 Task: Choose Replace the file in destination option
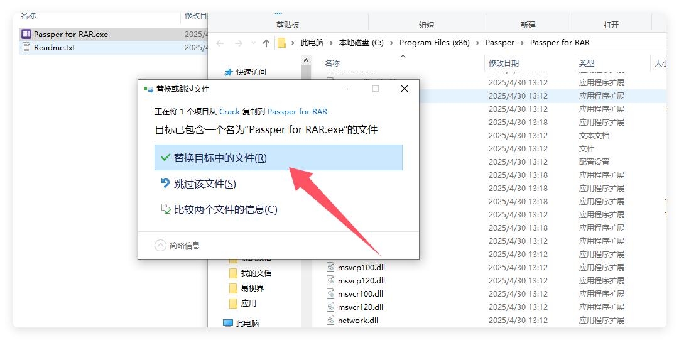pyautogui.click(x=278, y=158)
